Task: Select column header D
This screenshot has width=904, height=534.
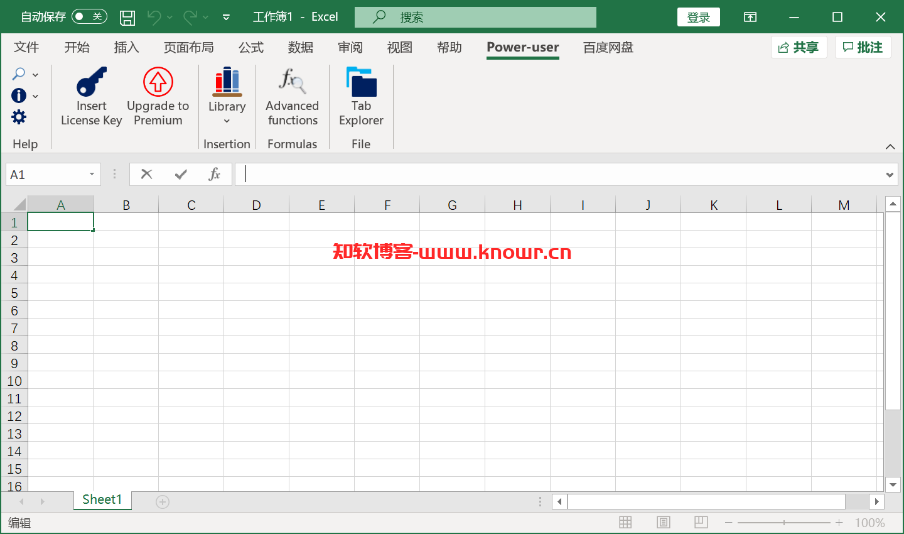Action: click(x=256, y=205)
